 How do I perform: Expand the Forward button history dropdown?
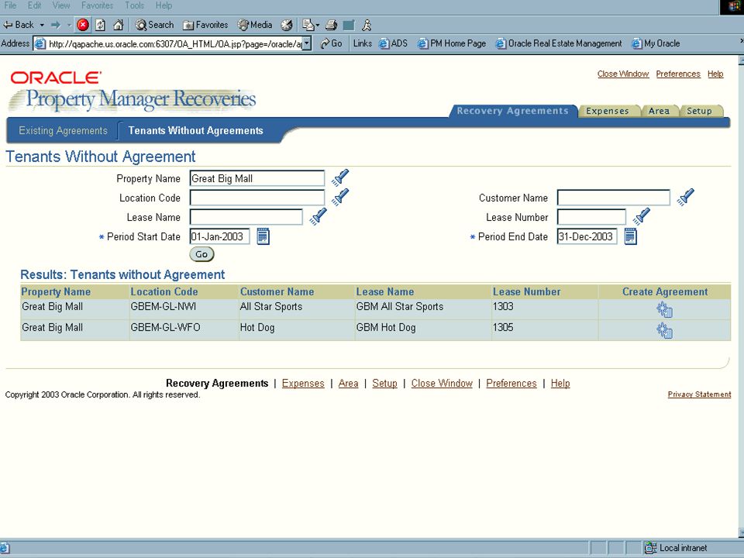(x=69, y=25)
